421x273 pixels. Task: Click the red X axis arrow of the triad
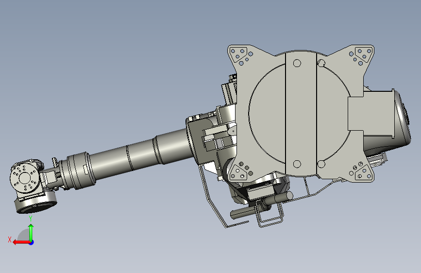(21, 242)
